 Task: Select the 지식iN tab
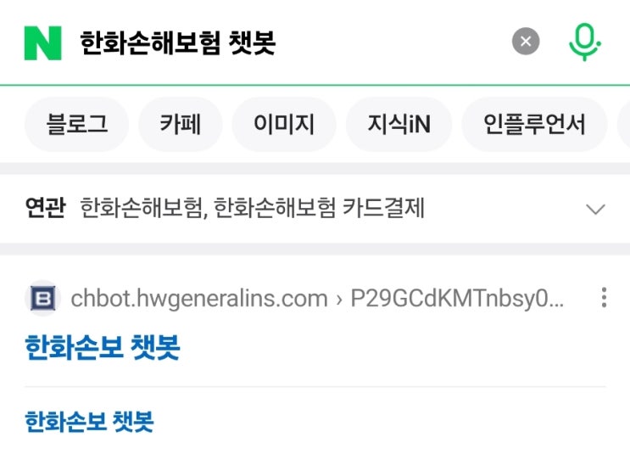(399, 124)
